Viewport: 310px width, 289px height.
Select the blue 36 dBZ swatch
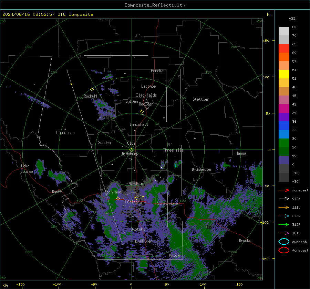tap(284, 125)
